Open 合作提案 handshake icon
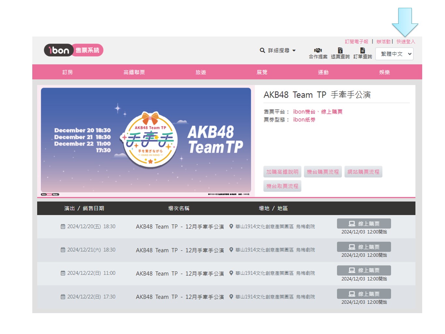The image size is (445, 334). click(318, 51)
